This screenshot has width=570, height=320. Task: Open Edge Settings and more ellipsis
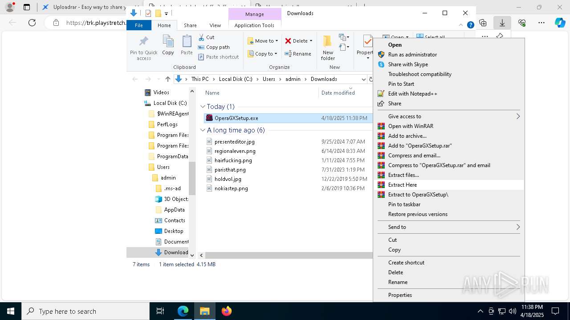click(x=541, y=23)
